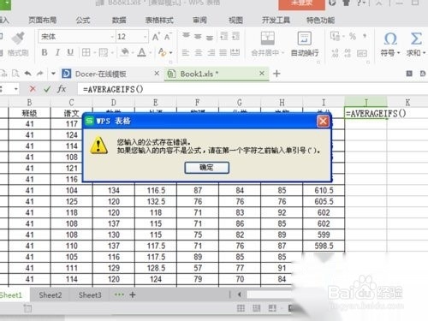Apply percent style format
428x321 pixels.
353,36
